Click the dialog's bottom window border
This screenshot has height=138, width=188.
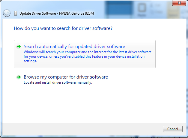[90, 137]
